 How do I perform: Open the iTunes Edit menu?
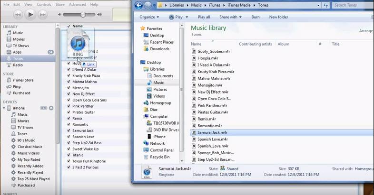coord(17,4)
